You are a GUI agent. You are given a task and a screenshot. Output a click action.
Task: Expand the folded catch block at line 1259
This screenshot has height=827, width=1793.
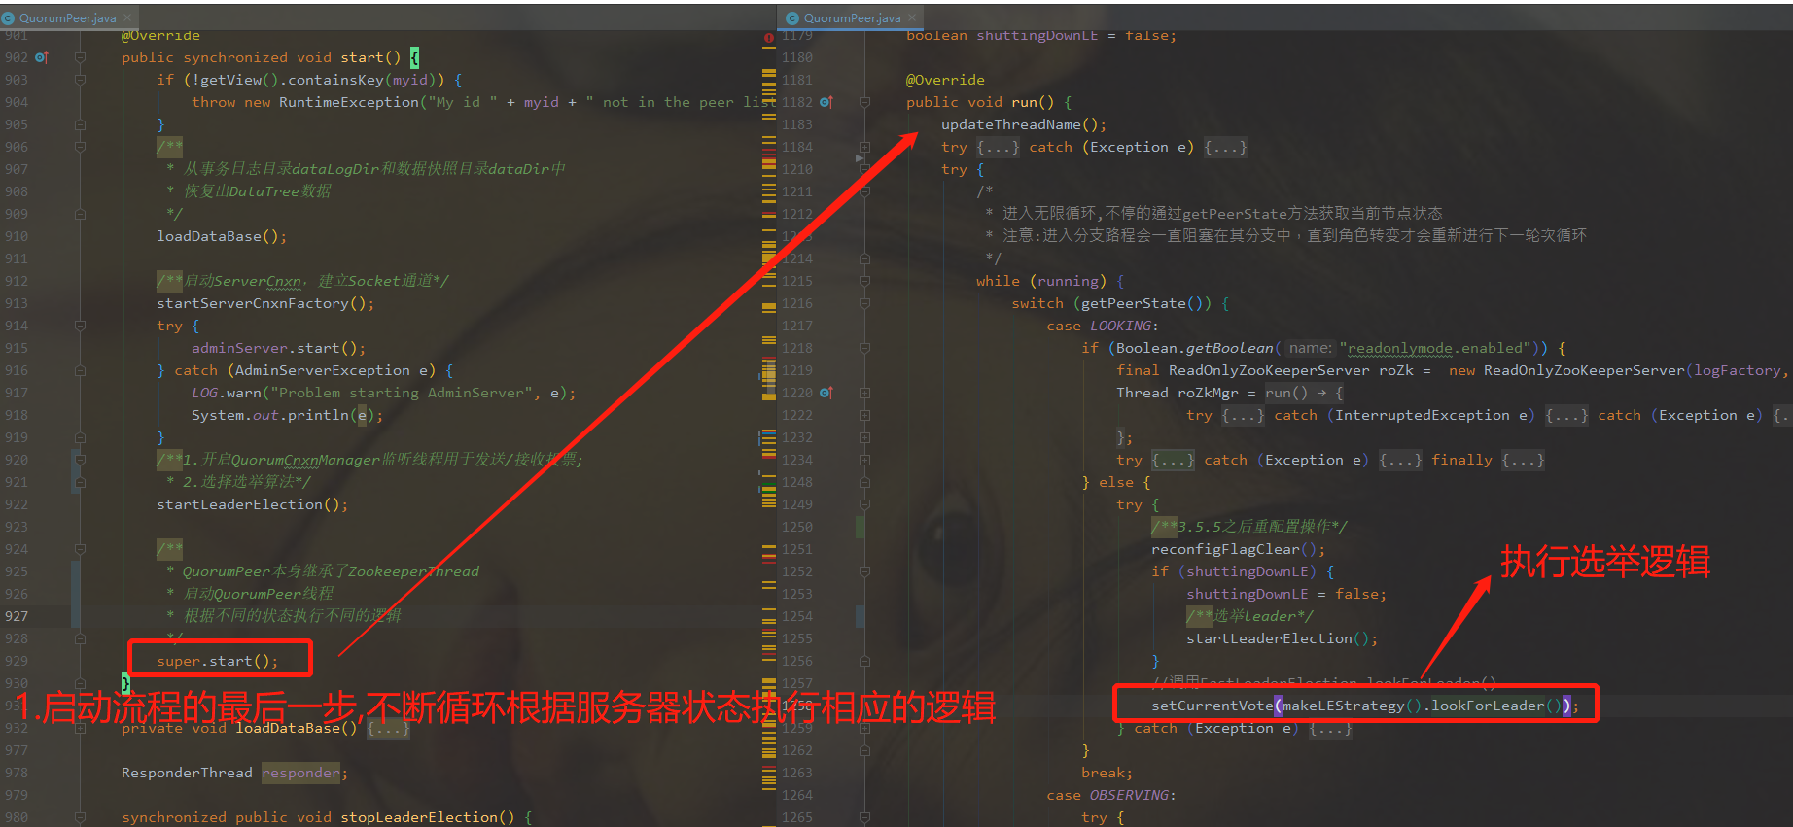[x=1329, y=729]
